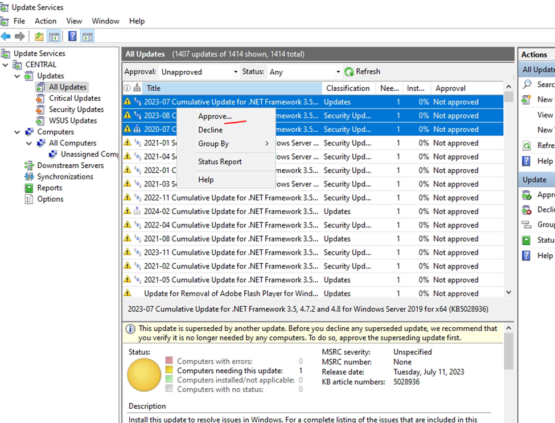
Task: Select Downstream Servers in the tree
Action: (x=70, y=165)
